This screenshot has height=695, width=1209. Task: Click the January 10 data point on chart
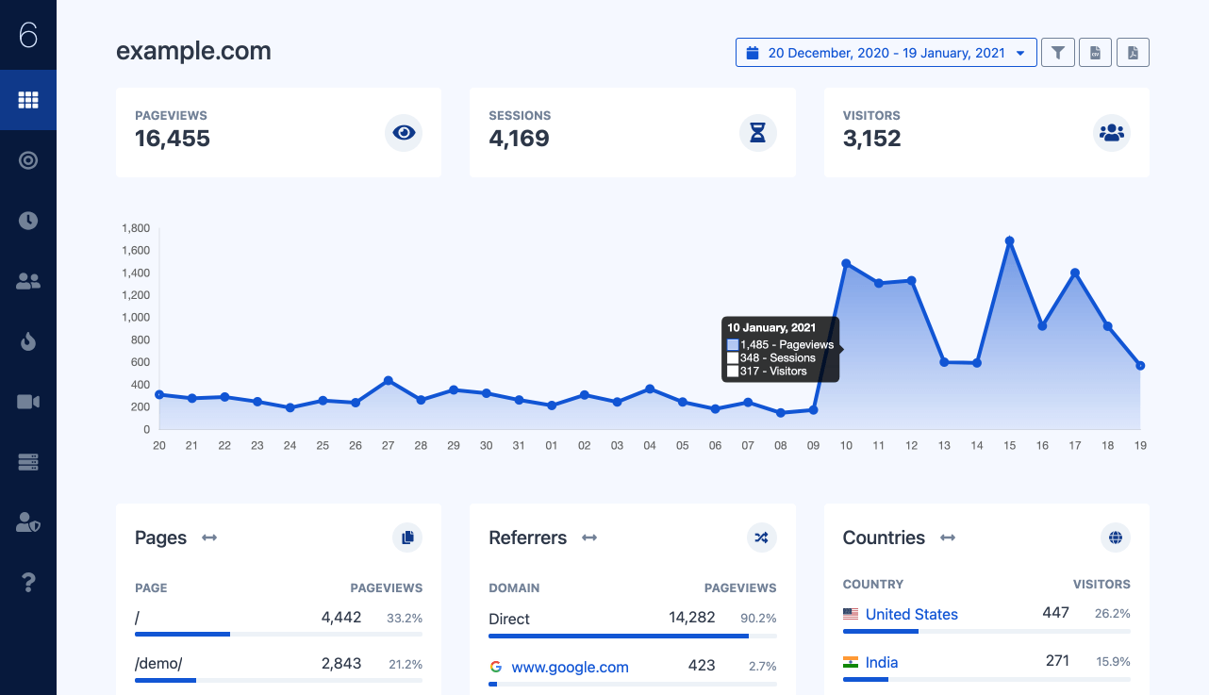pyautogui.click(x=845, y=263)
